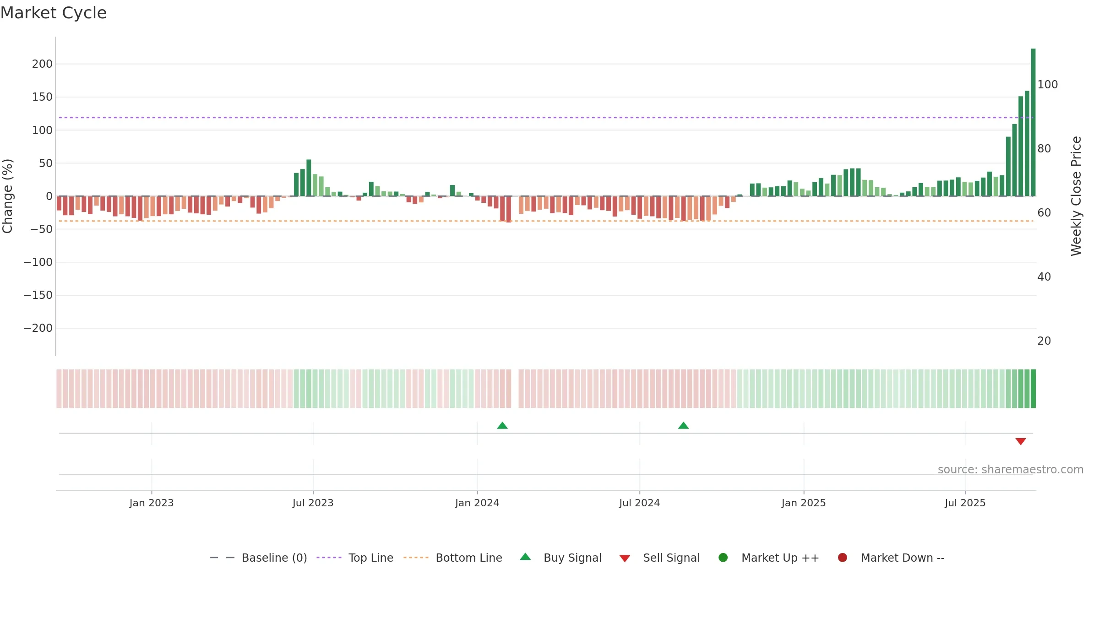The width and height of the screenshot is (1099, 618).
Task: Click the Jan 2025 axis label
Action: (x=804, y=503)
